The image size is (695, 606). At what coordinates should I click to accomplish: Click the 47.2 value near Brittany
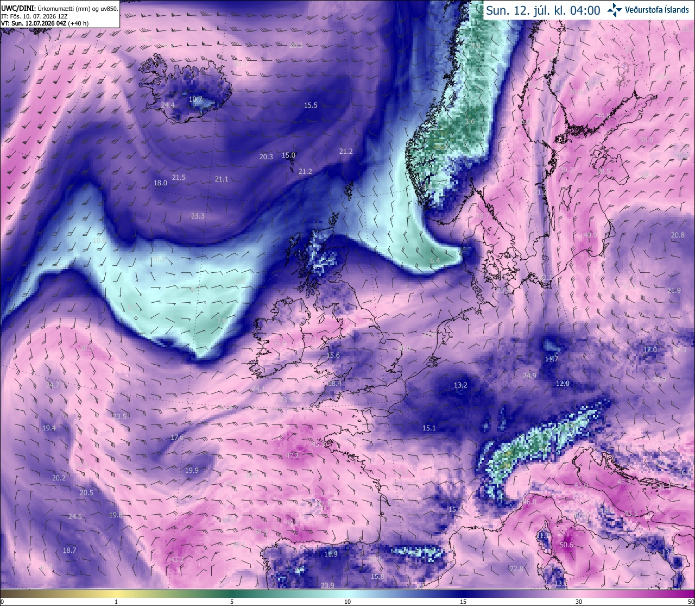(x=293, y=455)
